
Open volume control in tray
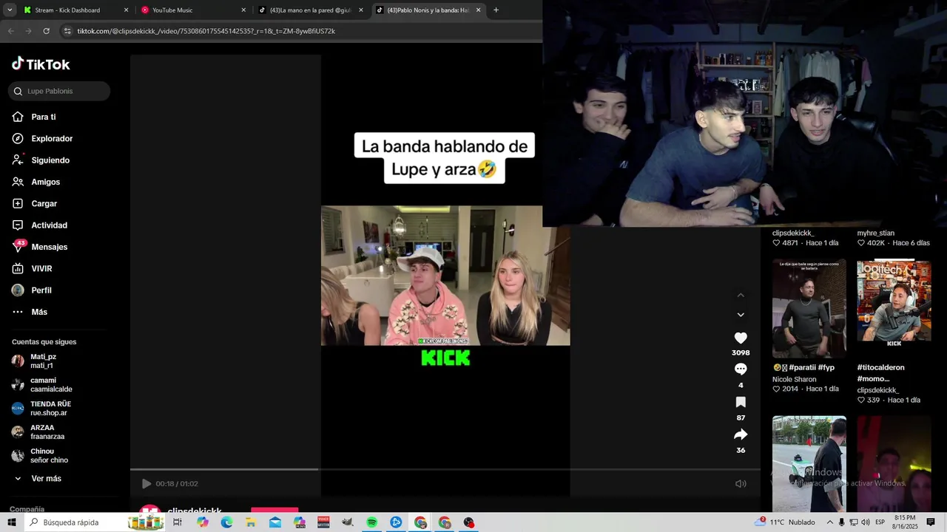tap(866, 522)
